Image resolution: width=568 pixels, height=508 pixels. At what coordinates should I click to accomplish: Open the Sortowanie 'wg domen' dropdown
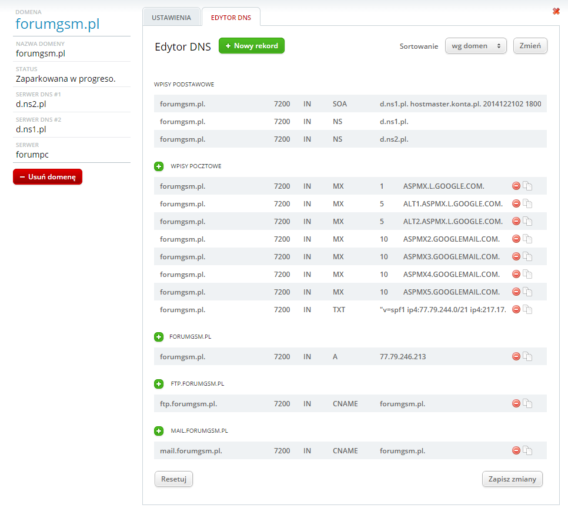(x=476, y=46)
